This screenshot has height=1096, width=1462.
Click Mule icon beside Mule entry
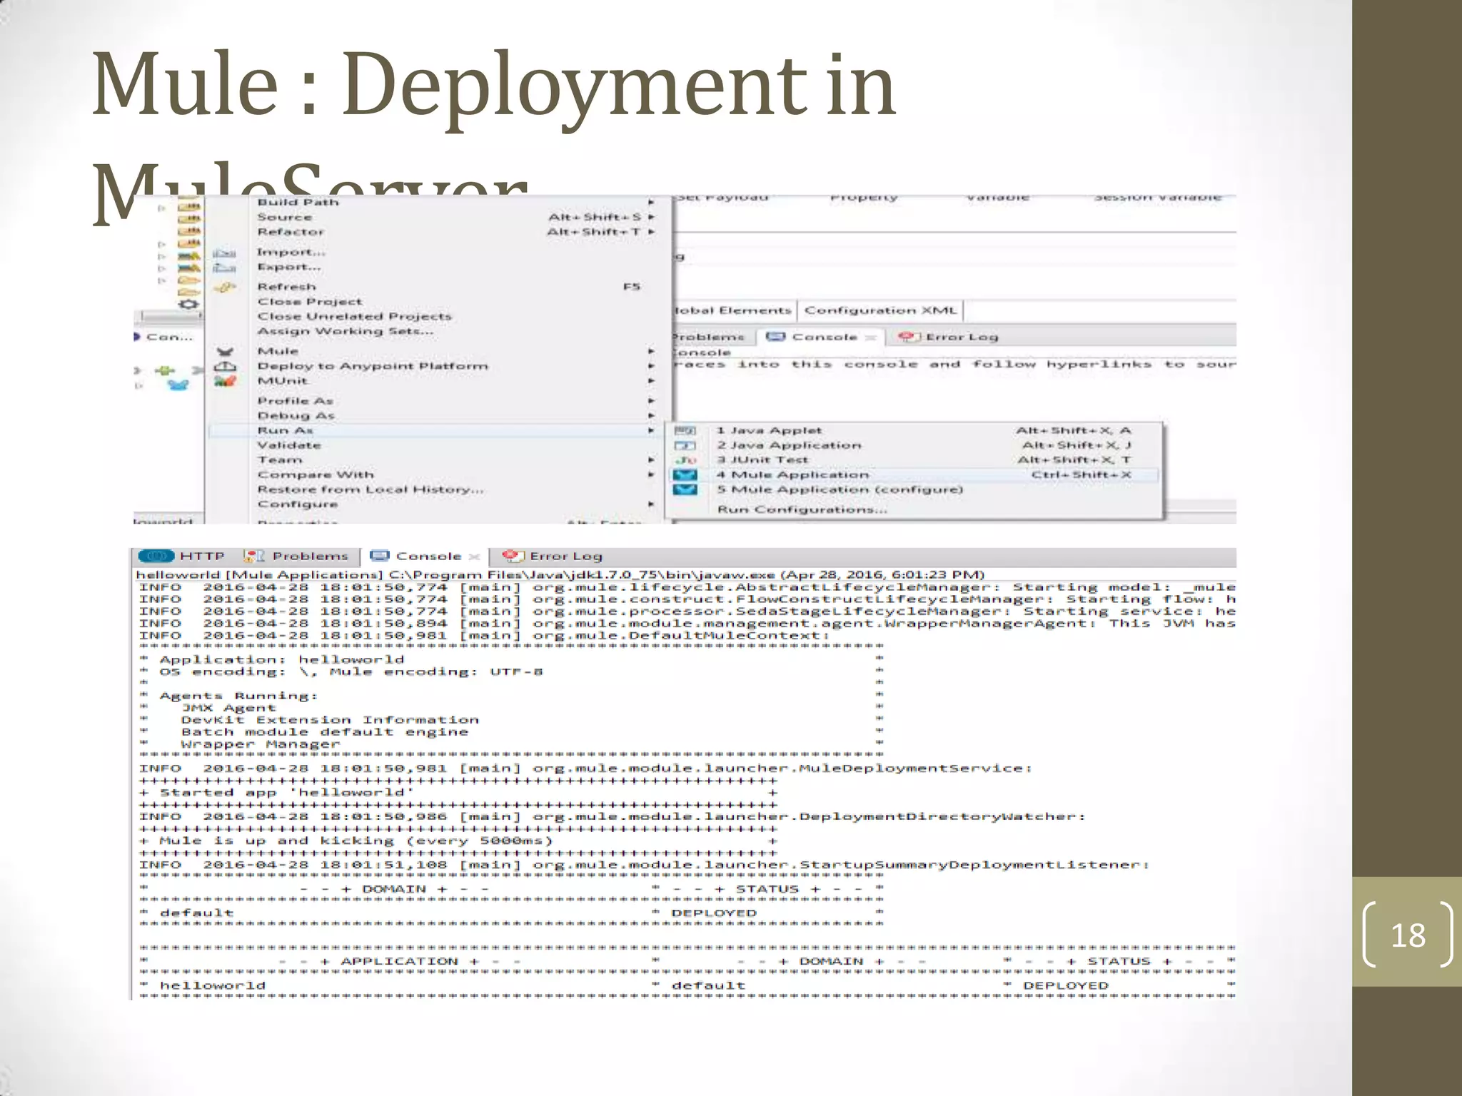225,351
